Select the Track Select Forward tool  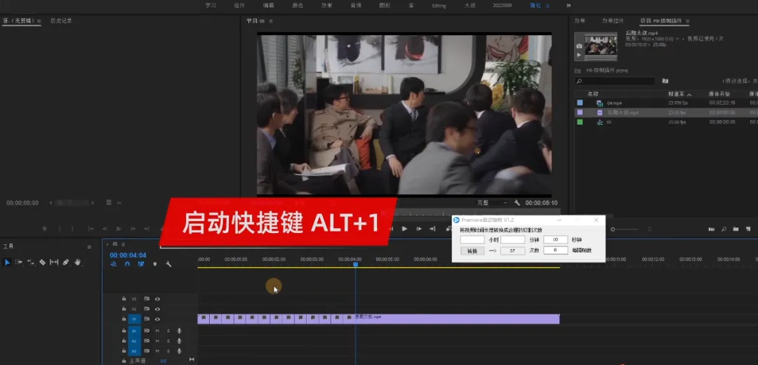coord(19,262)
